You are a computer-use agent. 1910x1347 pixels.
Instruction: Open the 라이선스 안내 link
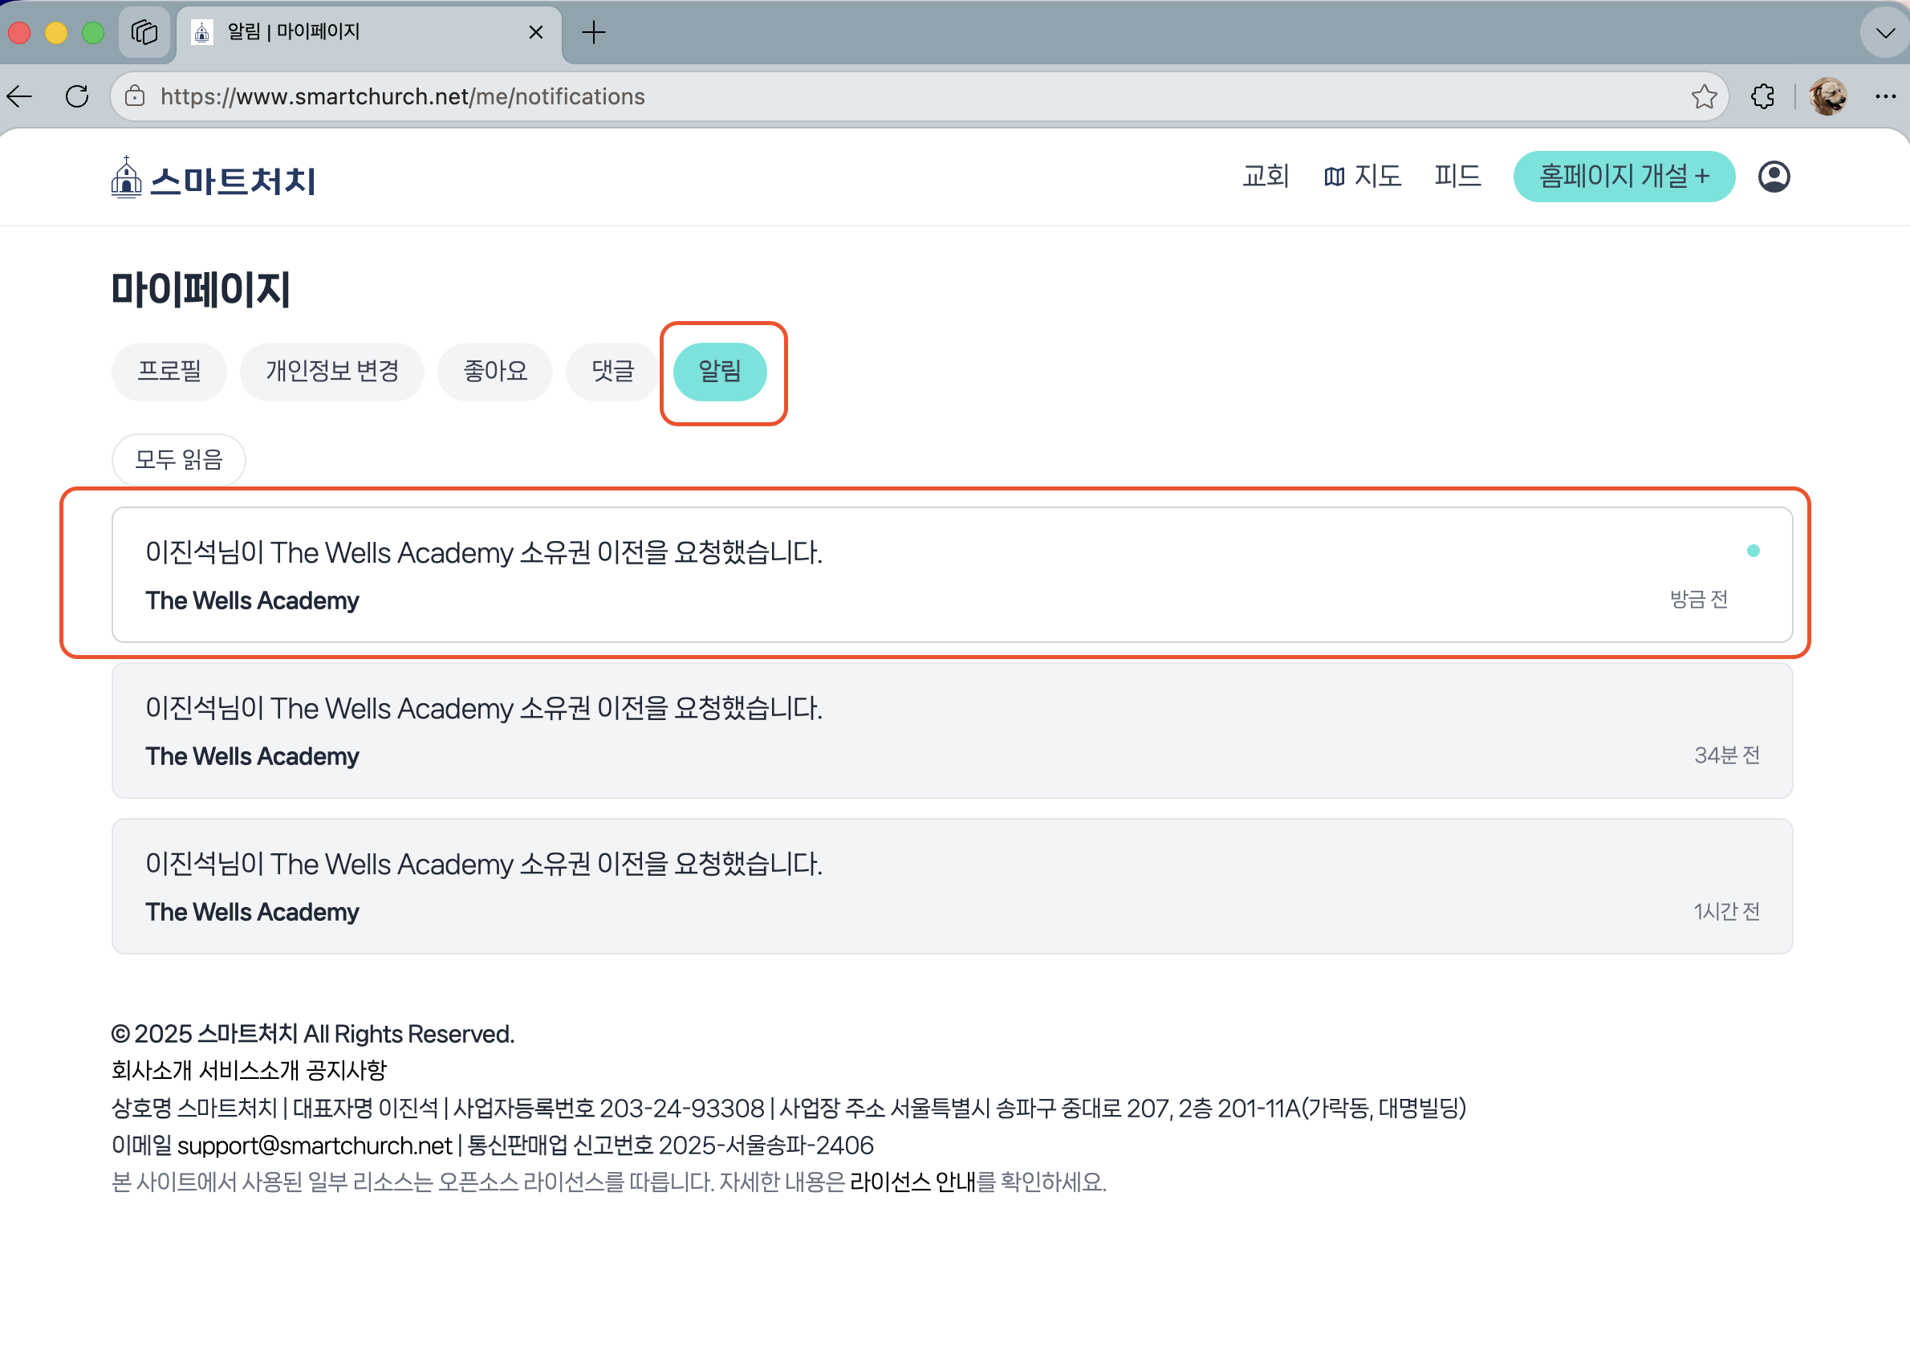912,1182
